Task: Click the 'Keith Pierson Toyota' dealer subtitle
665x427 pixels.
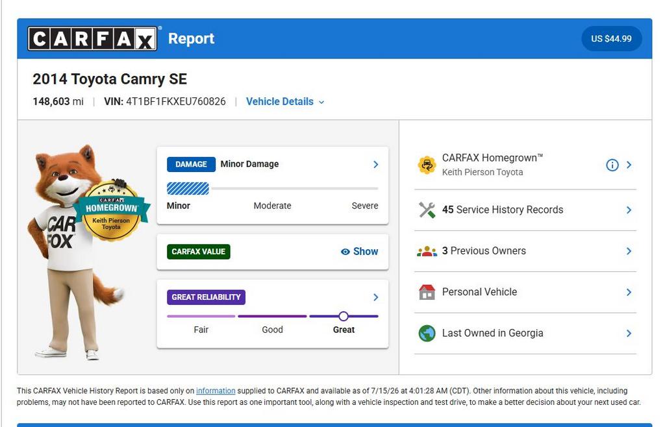Action: click(483, 173)
